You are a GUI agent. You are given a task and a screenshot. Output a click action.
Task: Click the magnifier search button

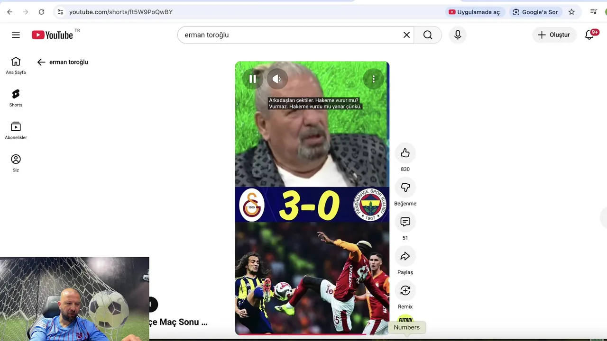pos(428,35)
